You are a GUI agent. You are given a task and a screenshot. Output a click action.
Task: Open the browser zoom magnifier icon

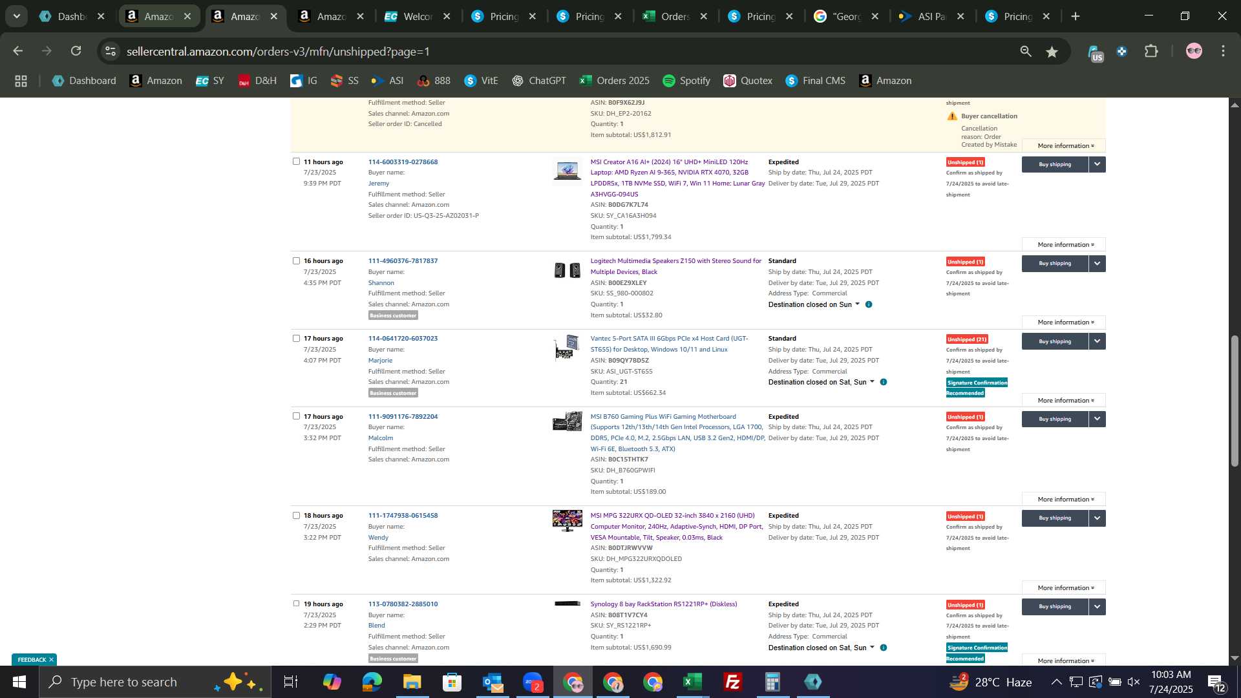(1026, 52)
